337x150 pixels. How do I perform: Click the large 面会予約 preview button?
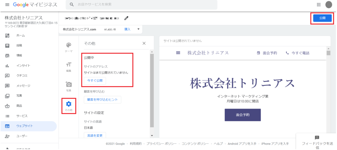[x=243, y=115]
